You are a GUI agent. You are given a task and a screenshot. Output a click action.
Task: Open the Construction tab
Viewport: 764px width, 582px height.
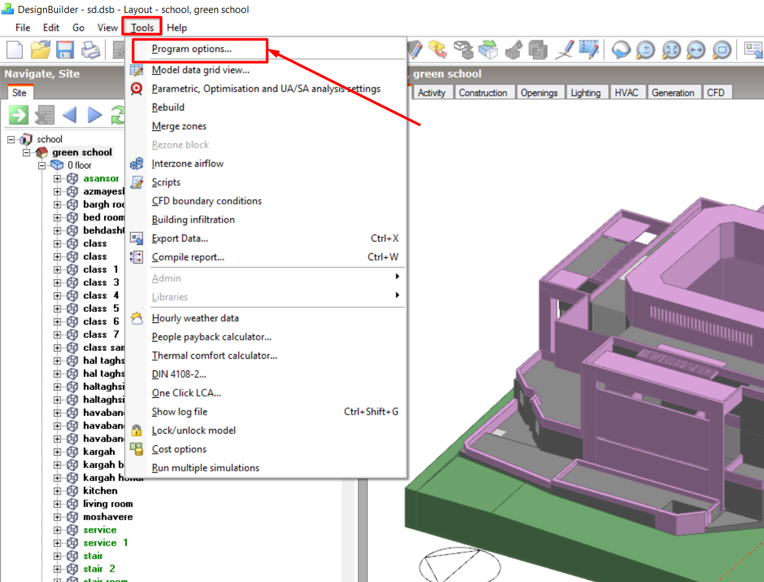(483, 92)
